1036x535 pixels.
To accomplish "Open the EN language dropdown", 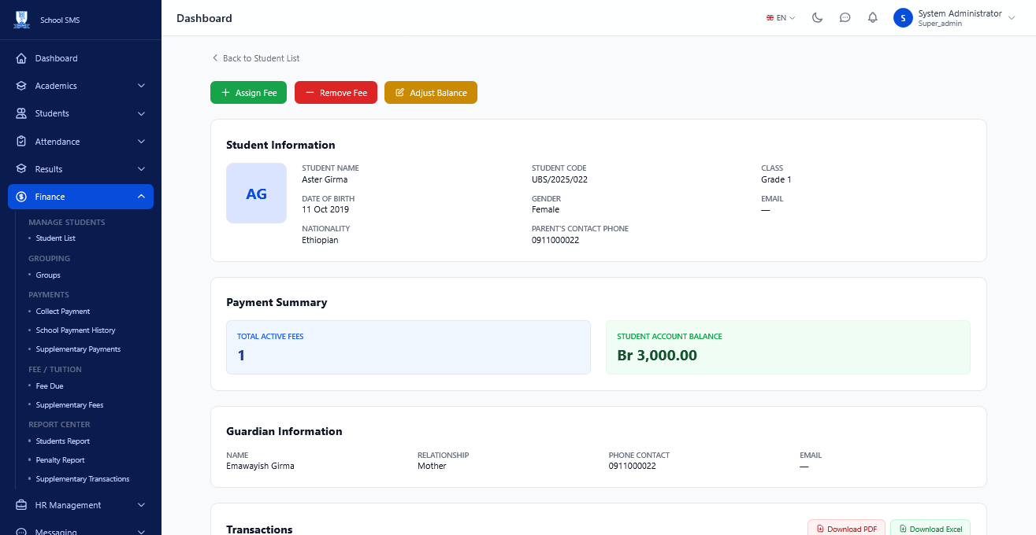I will [781, 18].
